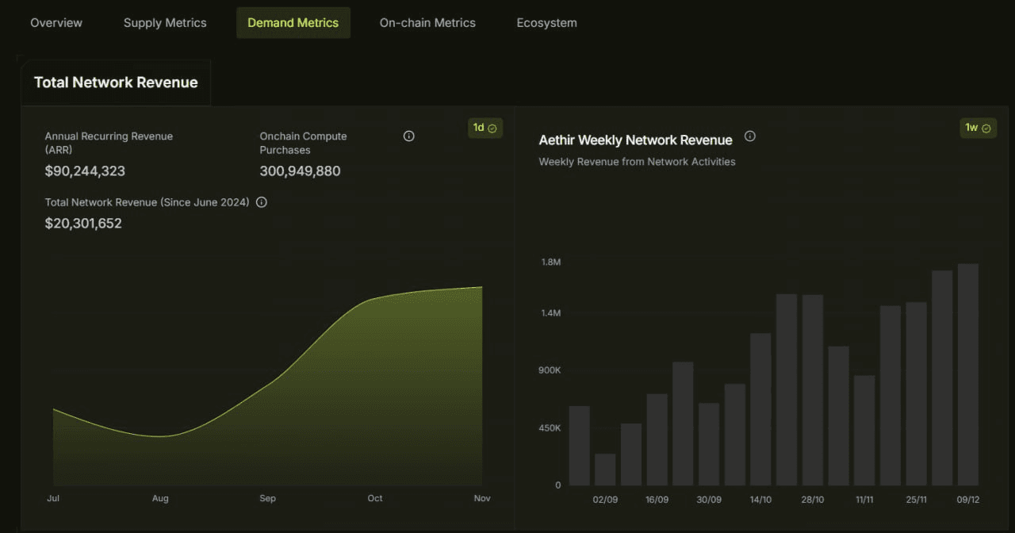This screenshot has width=1015, height=533.
Task: Switch to the Supply Metrics tab
Action: pyautogui.click(x=165, y=23)
